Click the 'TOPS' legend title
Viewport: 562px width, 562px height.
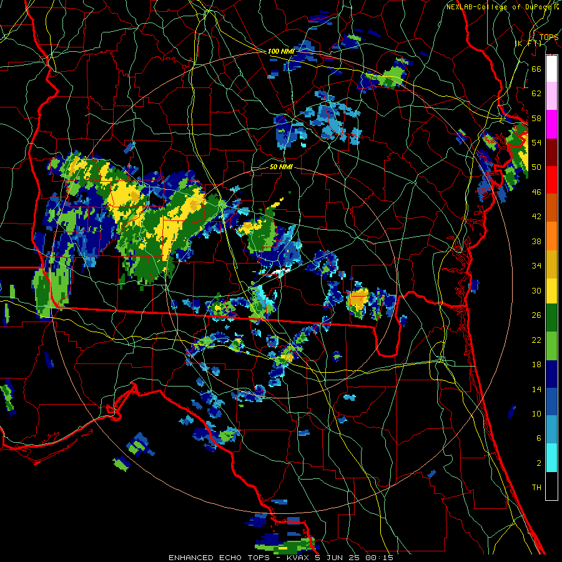(549, 37)
